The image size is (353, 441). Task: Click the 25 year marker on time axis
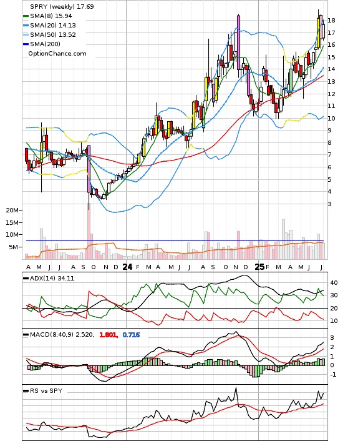pos(259,267)
